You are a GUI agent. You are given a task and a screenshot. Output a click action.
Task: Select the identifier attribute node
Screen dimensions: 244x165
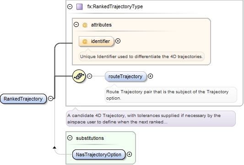(96, 41)
